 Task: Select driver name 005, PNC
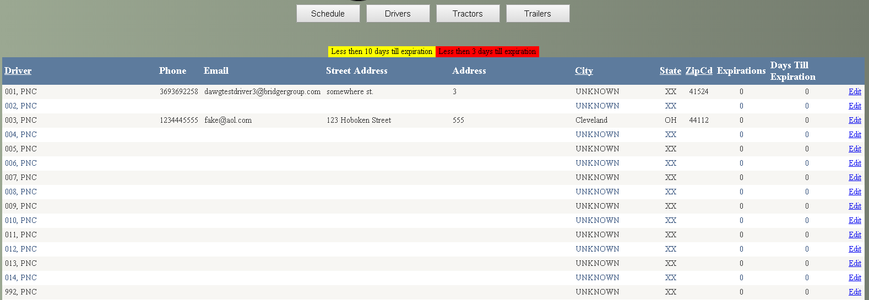21,149
